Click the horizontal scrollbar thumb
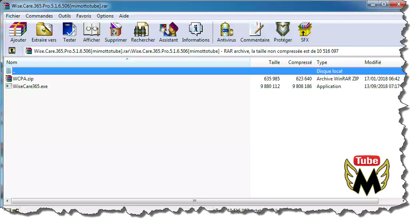 [x=195, y=201]
